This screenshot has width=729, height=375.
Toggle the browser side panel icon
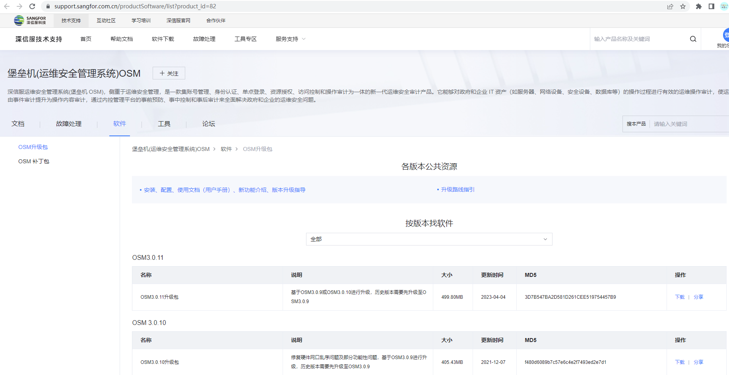coord(712,6)
